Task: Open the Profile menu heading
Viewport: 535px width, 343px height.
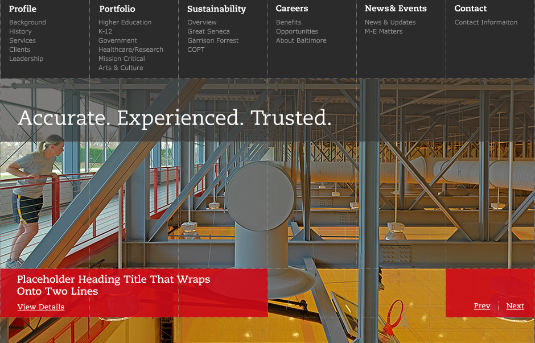Action: click(x=23, y=9)
